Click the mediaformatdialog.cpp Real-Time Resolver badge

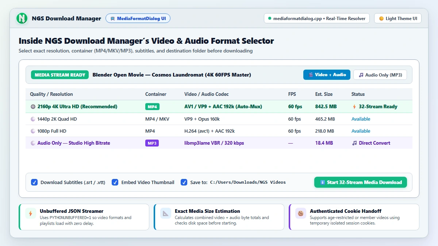(317, 19)
